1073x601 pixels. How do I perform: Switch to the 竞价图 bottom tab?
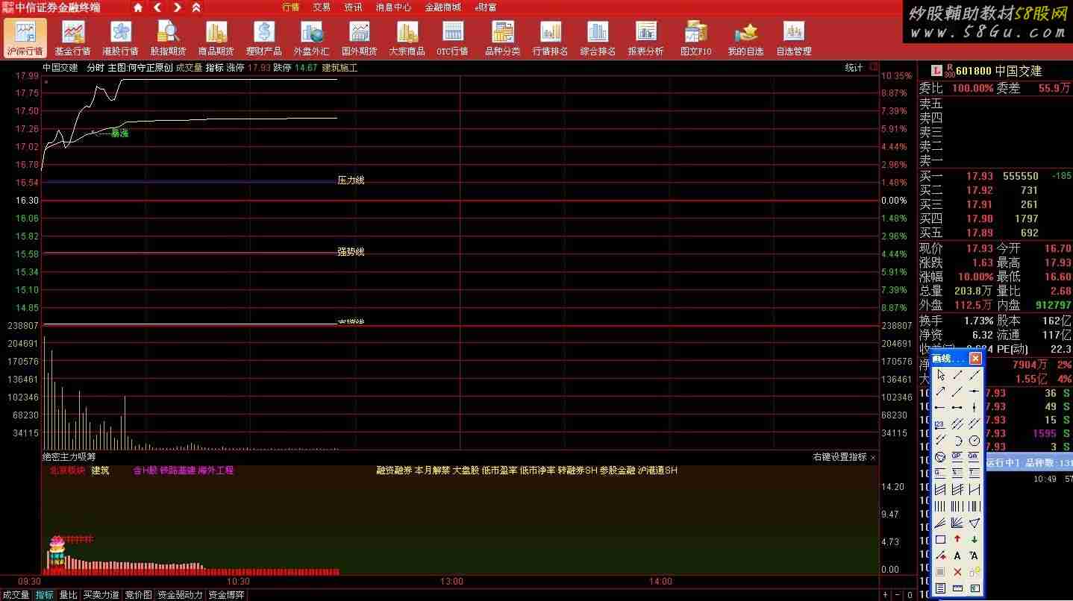tap(137, 595)
